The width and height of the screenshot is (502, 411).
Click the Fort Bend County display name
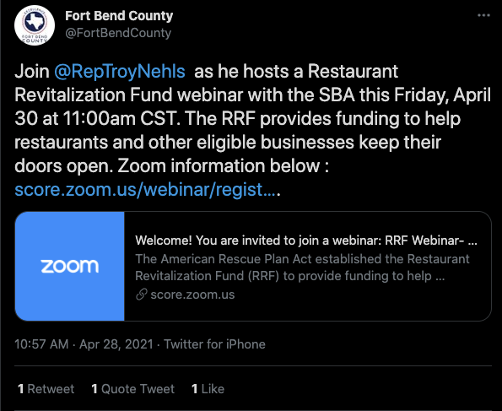click(x=119, y=16)
